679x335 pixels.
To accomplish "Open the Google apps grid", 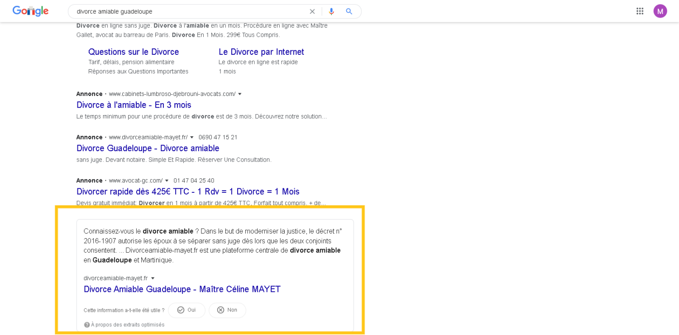I will [640, 11].
